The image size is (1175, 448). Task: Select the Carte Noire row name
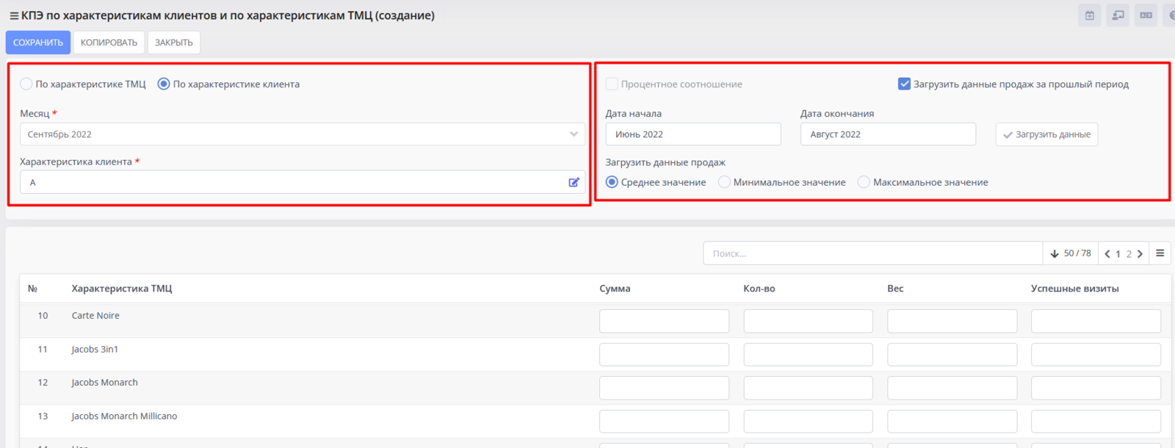click(95, 316)
